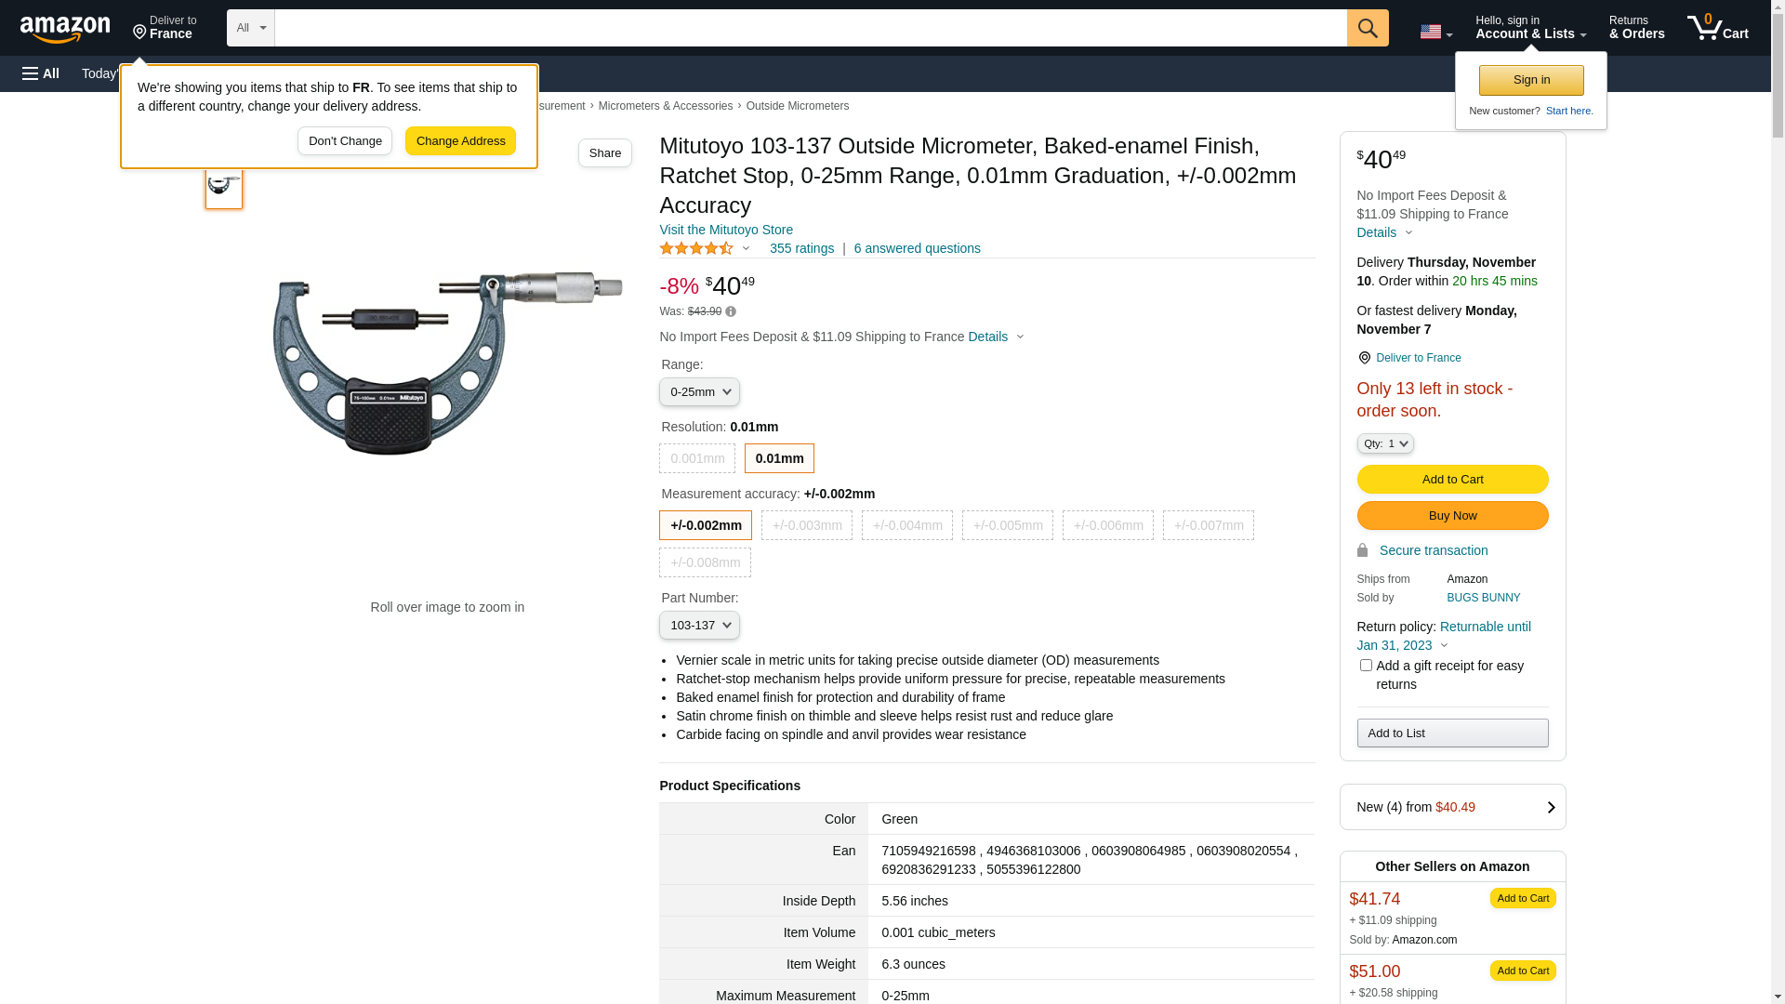Viewport: 1785px width, 1004px height.
Task: Open the Part Number 103-137 dropdown
Action: 699,626
